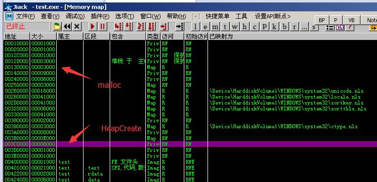
Task: Click the red question mark help icon
Action: (350, 27)
